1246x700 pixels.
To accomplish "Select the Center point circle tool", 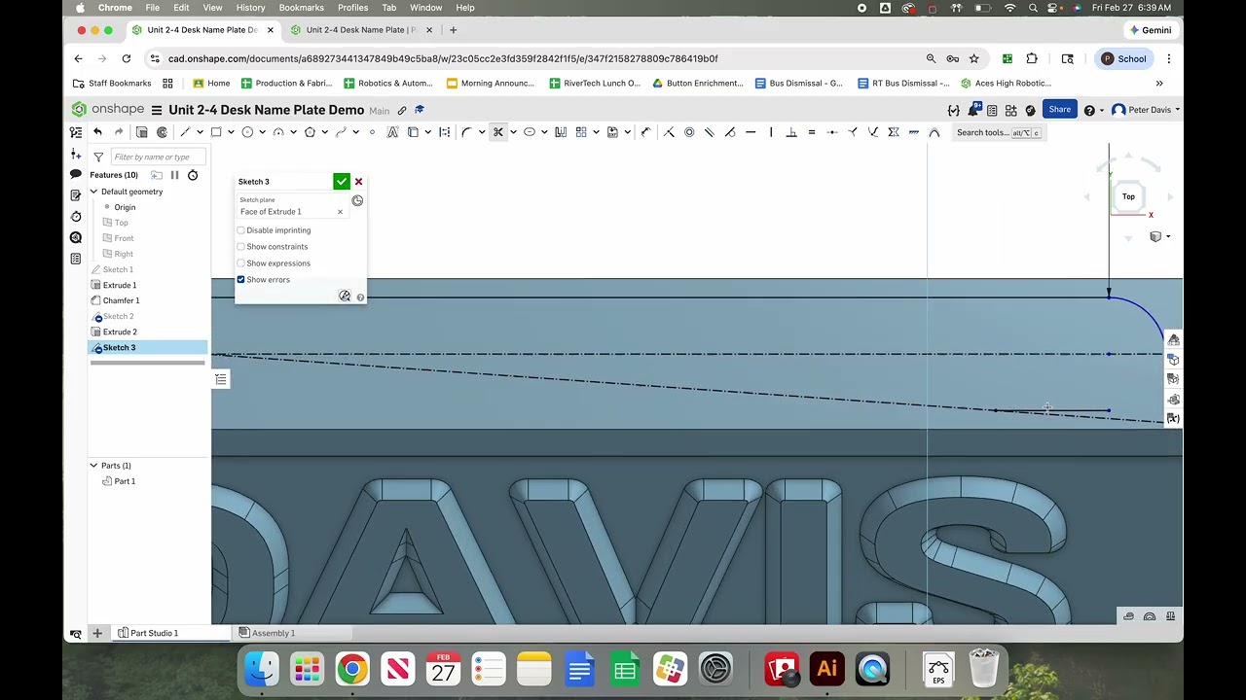I will click(247, 132).
